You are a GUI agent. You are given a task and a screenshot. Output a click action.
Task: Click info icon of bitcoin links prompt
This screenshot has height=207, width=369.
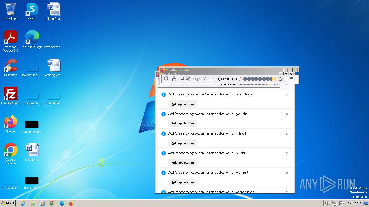(163, 95)
